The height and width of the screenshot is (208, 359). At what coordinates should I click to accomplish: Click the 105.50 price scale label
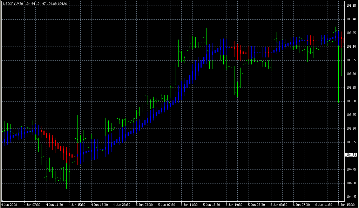tap(351, 101)
